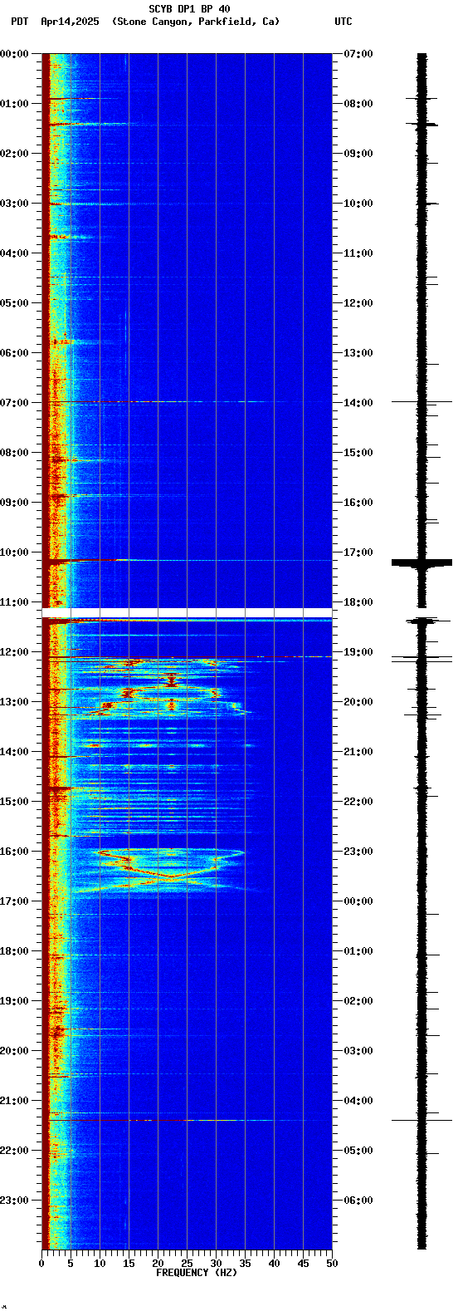This screenshot has height=1316, width=458.
Task: Select the PDT axis 05:00 time label
Action: point(15,303)
